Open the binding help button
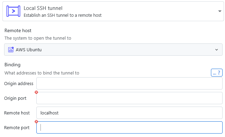225x137 pixels. click(x=217, y=72)
